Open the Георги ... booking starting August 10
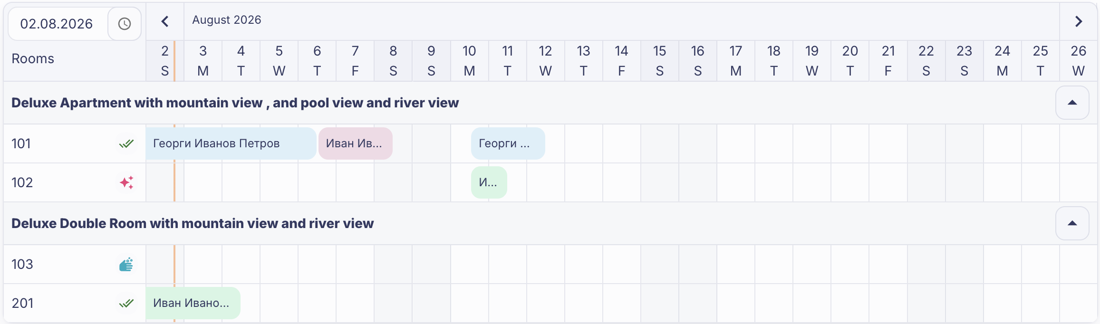 tap(508, 143)
